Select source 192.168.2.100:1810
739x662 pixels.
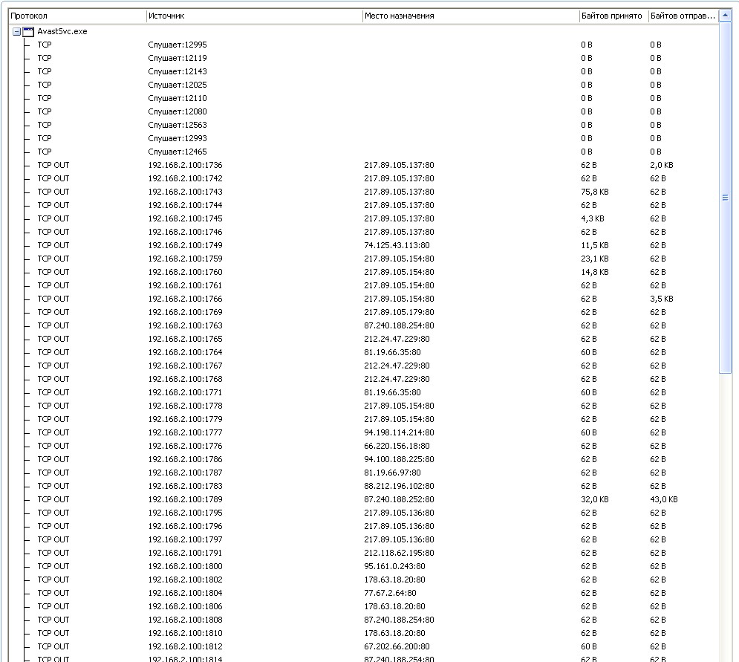coord(185,633)
